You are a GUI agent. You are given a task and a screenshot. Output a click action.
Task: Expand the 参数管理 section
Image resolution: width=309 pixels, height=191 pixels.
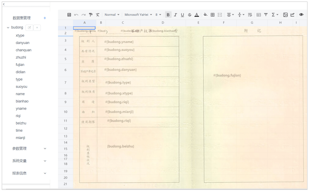point(45,148)
